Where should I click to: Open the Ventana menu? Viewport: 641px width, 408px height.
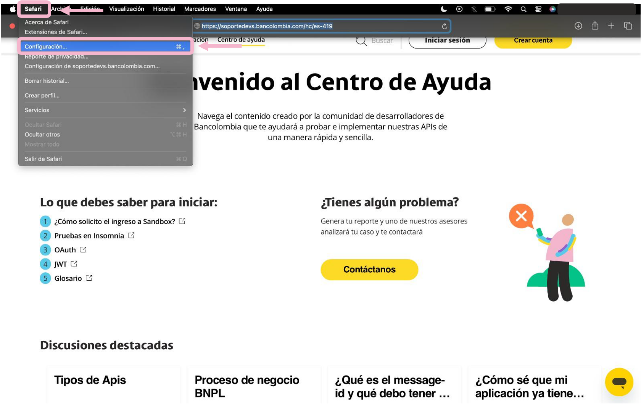coord(236,9)
